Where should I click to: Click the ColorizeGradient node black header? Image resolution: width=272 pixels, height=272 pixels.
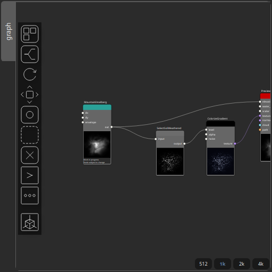(220, 124)
